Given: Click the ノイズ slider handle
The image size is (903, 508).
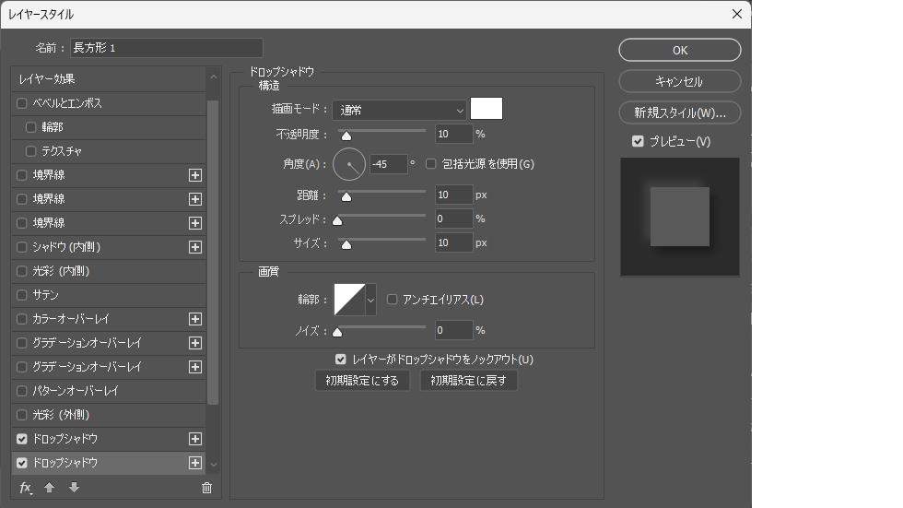Looking at the screenshot, I should 337,332.
